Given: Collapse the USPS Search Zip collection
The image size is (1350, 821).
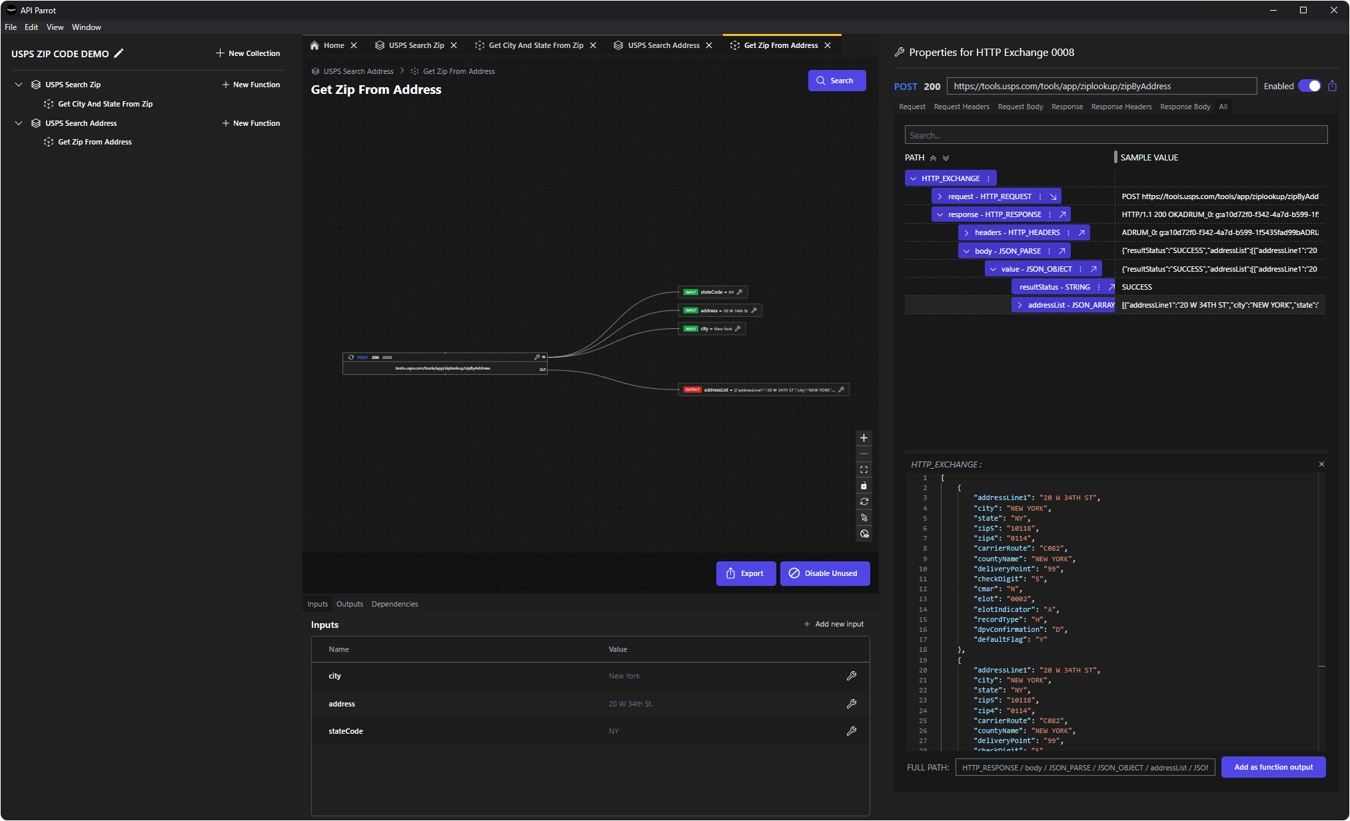Looking at the screenshot, I should (x=19, y=85).
